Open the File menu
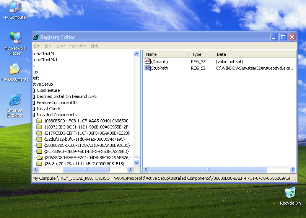The image size is (306, 218). pos(37,46)
